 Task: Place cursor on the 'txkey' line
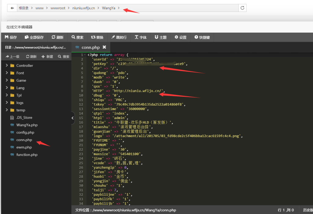point(138,104)
